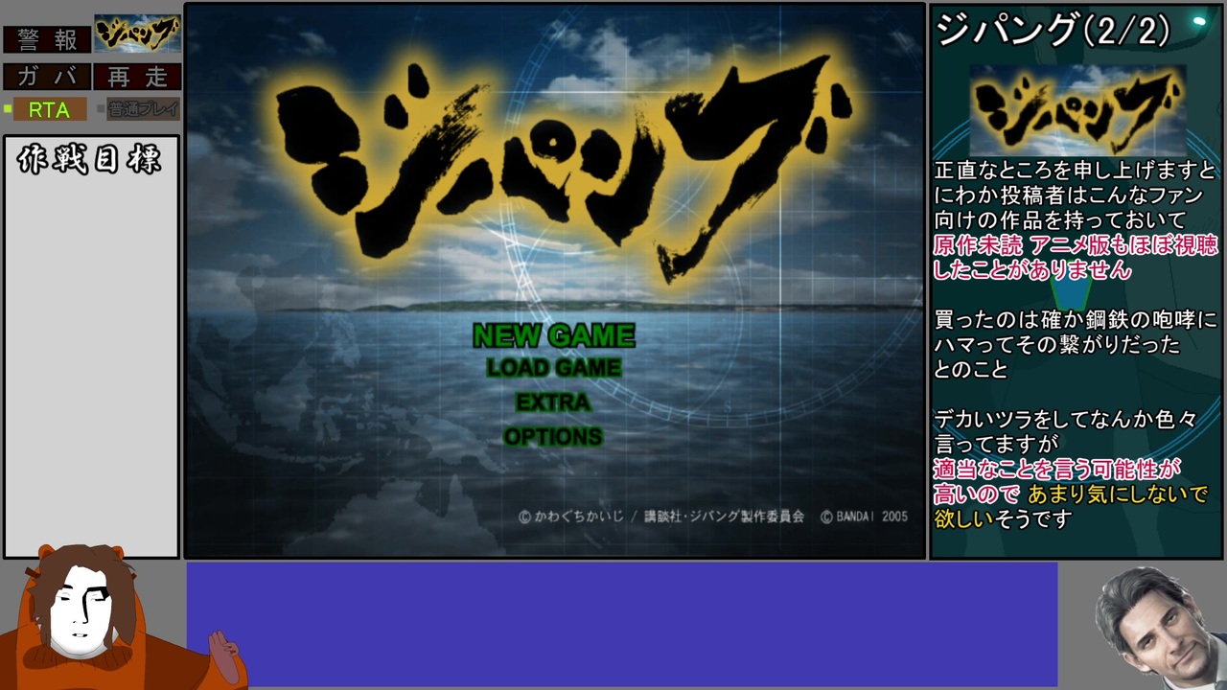Click the yellow text あまり気にしないで
The image size is (1227, 690).
1118,494
